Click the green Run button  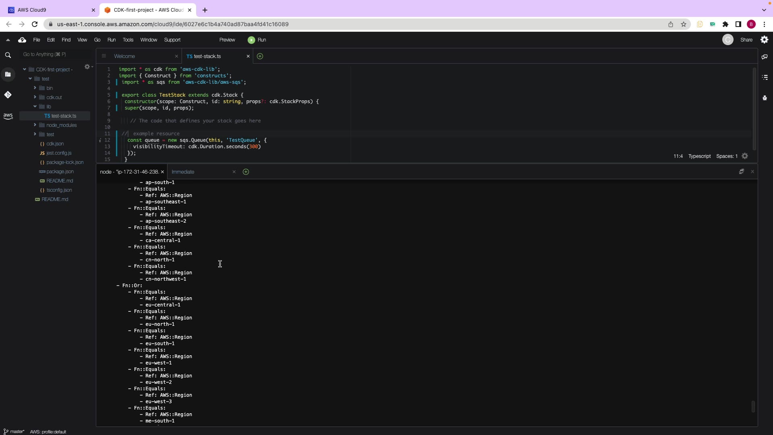(x=257, y=40)
